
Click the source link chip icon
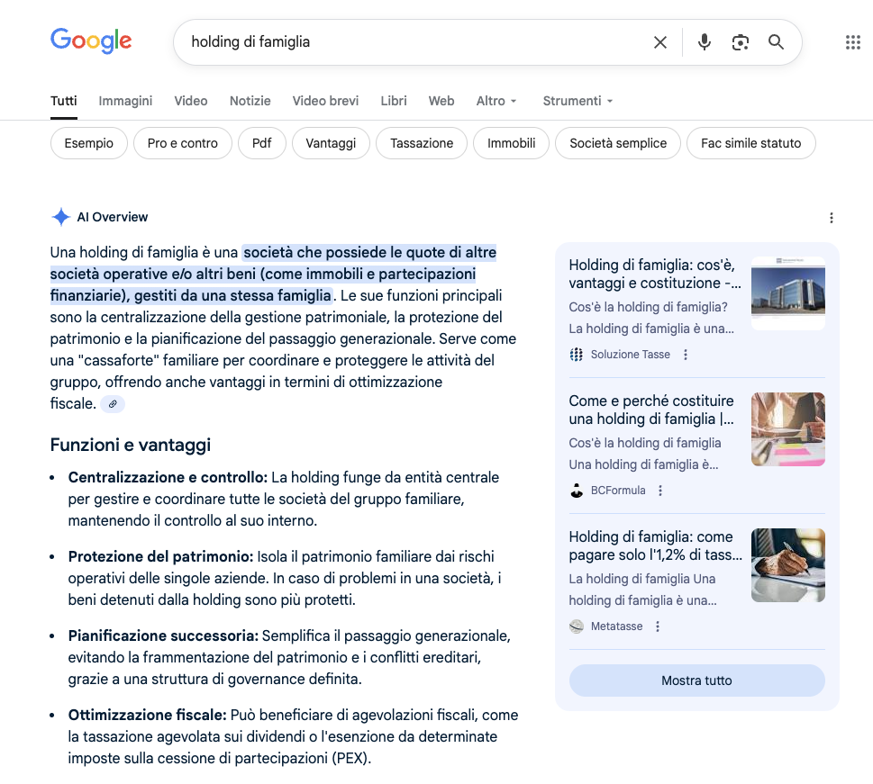tap(113, 404)
